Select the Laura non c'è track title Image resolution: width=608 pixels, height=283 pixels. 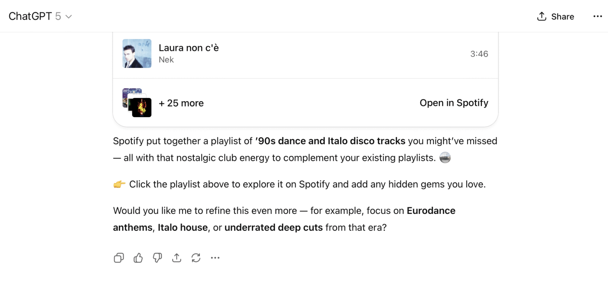click(x=188, y=48)
